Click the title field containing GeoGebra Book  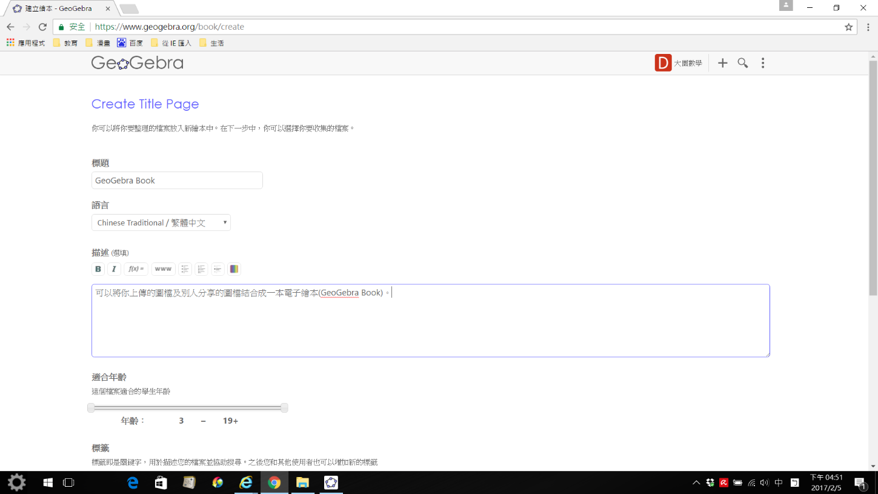[177, 181]
